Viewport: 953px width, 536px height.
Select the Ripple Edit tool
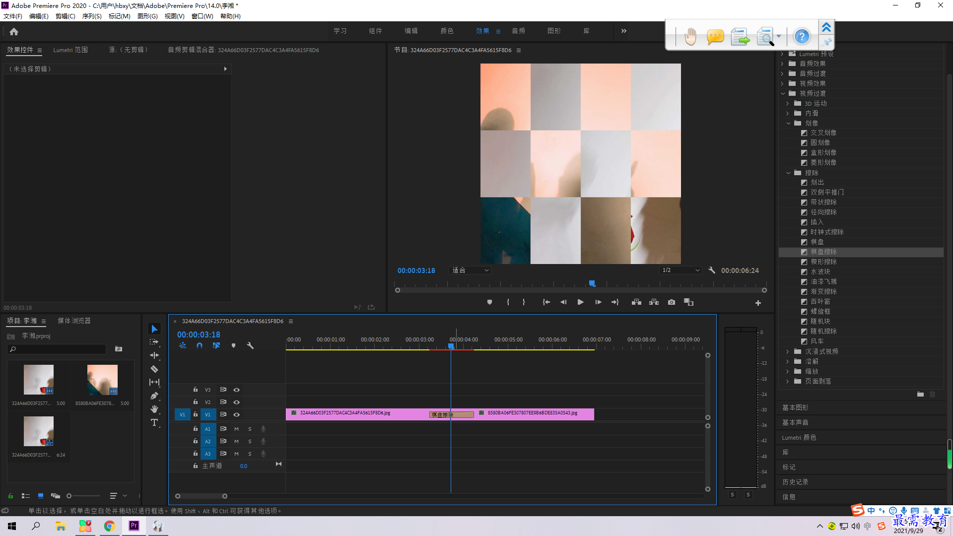(x=154, y=355)
